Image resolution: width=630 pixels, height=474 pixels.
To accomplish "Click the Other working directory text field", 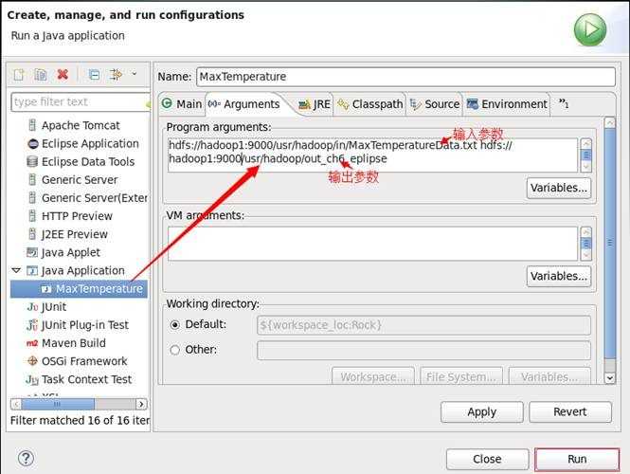I will 423,350.
